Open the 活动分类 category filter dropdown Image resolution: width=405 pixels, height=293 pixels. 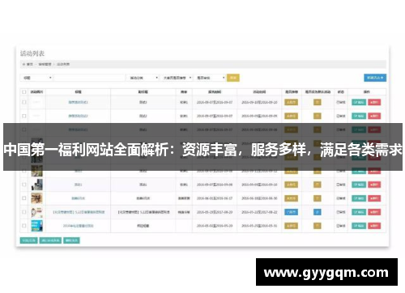[143, 78]
